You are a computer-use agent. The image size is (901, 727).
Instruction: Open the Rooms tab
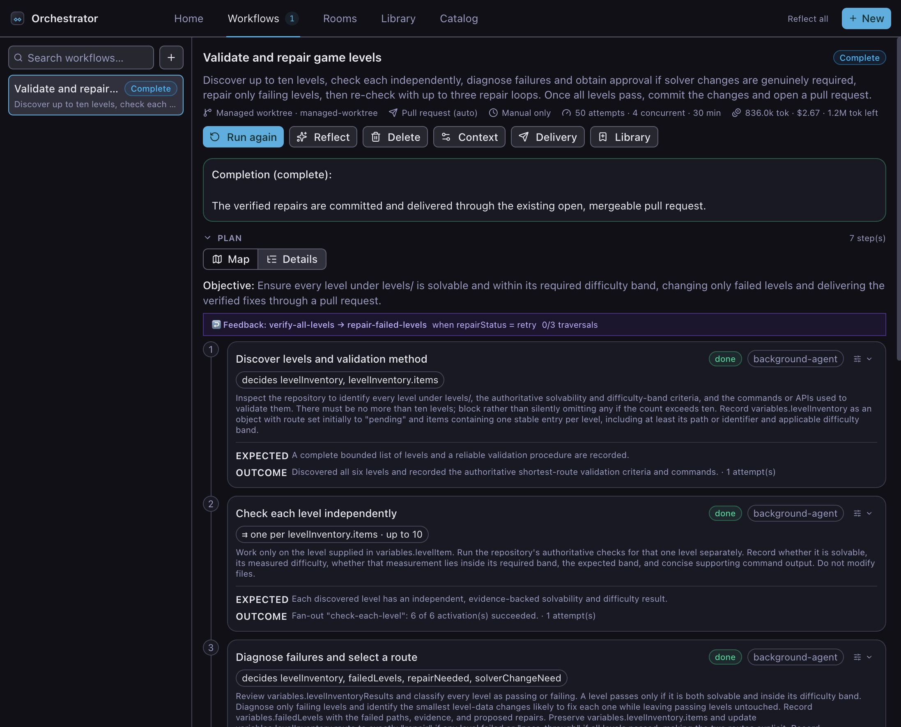click(x=340, y=18)
